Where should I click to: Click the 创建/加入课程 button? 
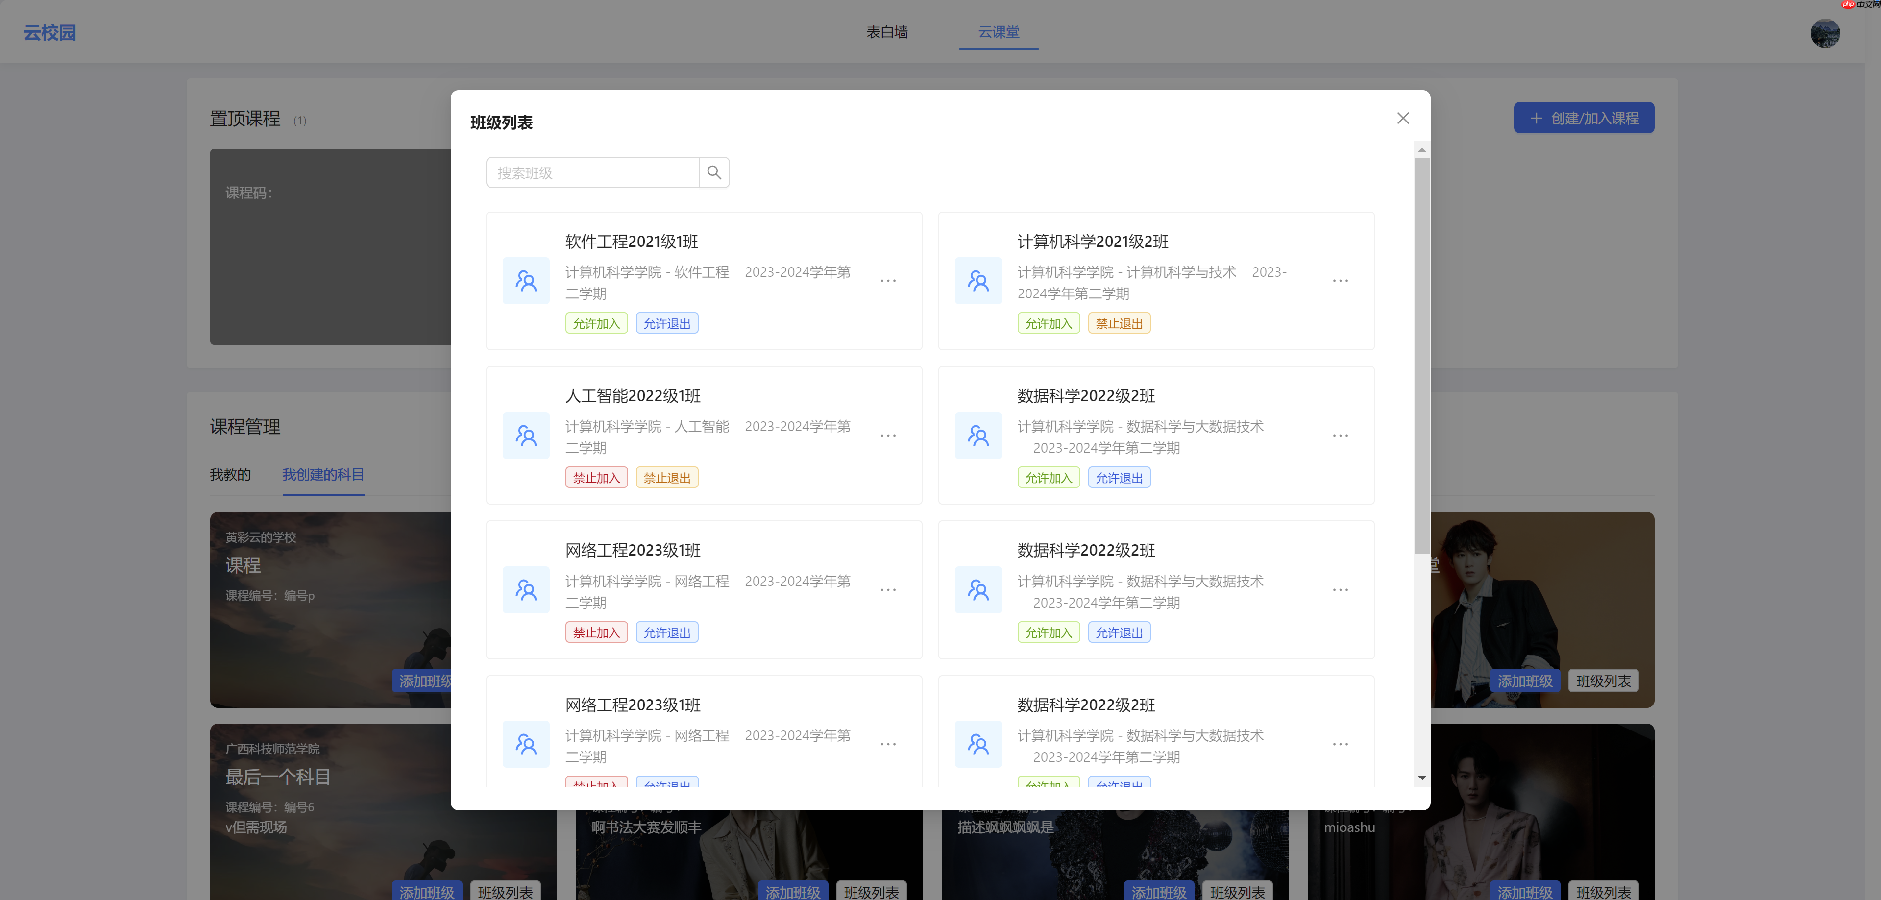(x=1583, y=118)
